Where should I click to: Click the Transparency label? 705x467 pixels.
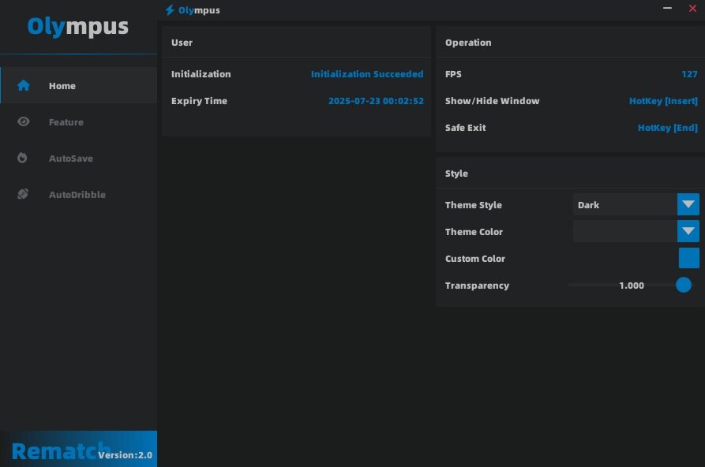pyautogui.click(x=477, y=286)
